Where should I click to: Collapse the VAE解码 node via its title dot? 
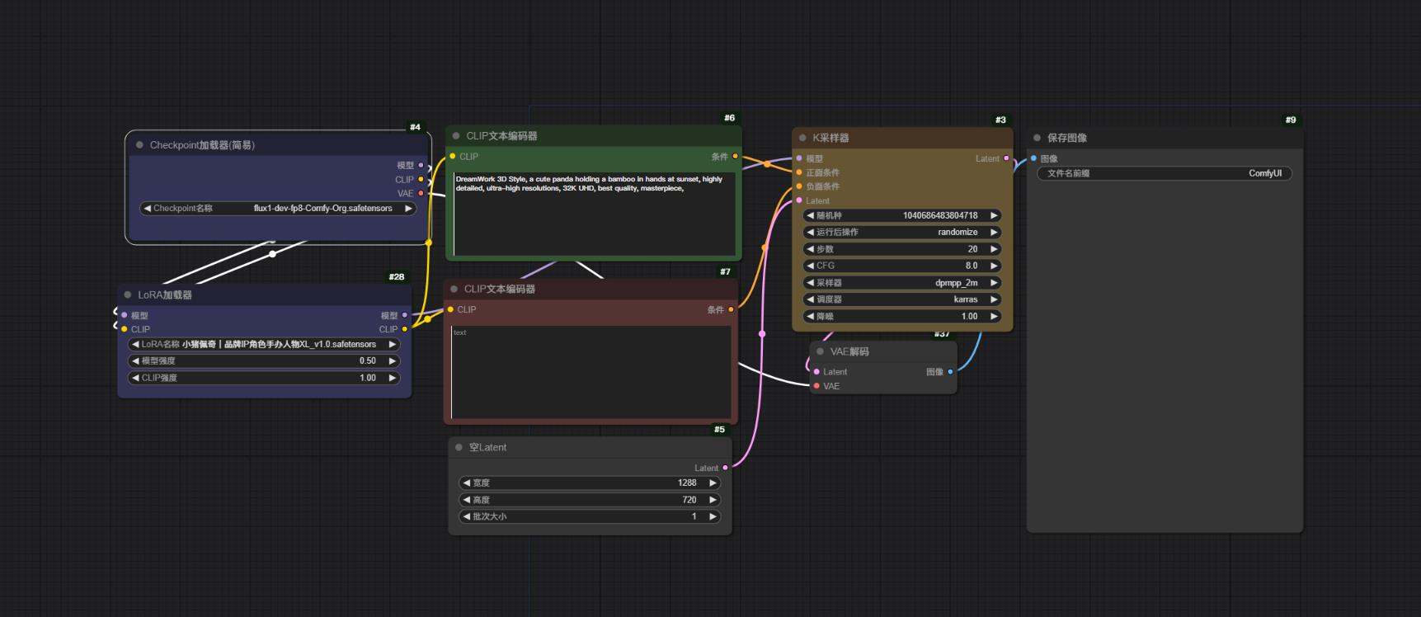820,351
